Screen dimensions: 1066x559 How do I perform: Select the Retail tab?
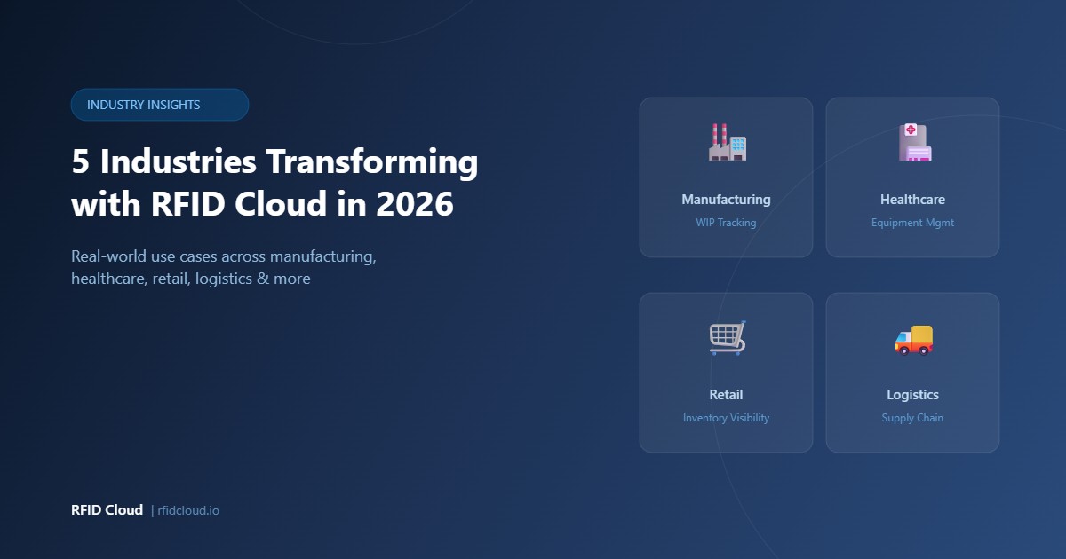coord(727,394)
